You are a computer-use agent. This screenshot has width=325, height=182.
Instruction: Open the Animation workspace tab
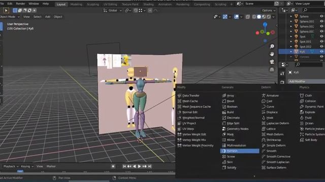(x=165, y=5)
